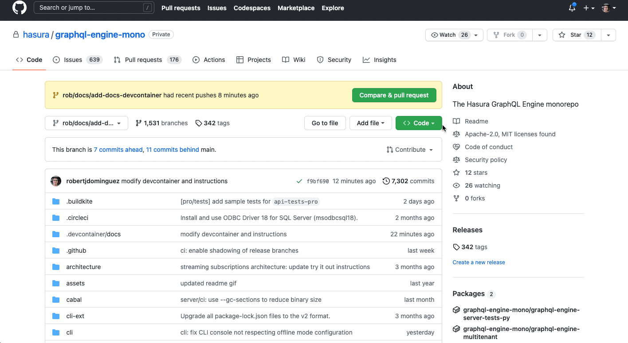This screenshot has height=343, width=628.
Task: Open the Code of conduct
Action: [488, 146]
